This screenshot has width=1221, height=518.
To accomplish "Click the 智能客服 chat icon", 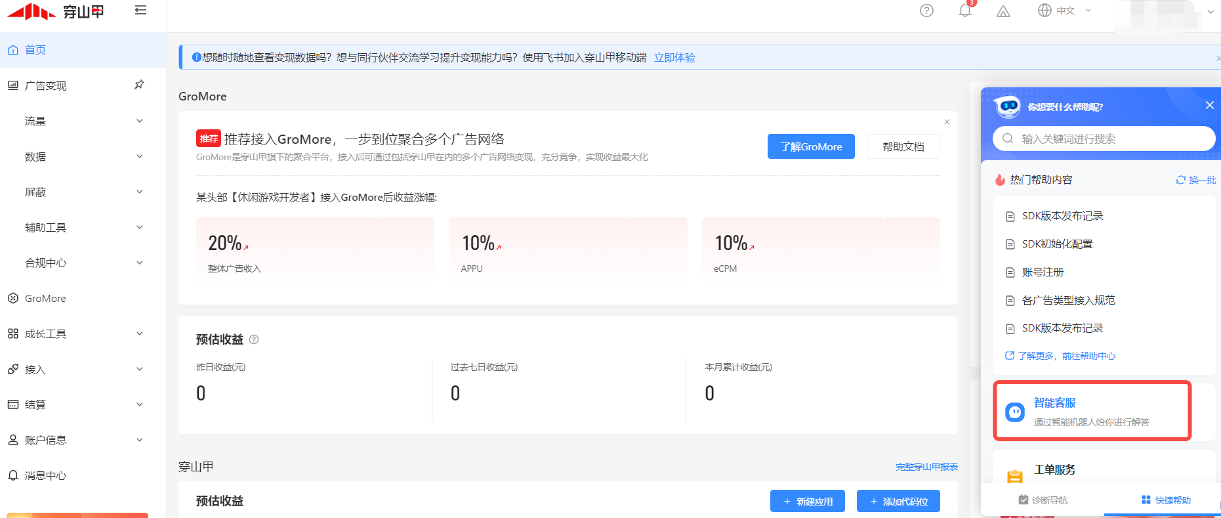I will coord(1015,412).
